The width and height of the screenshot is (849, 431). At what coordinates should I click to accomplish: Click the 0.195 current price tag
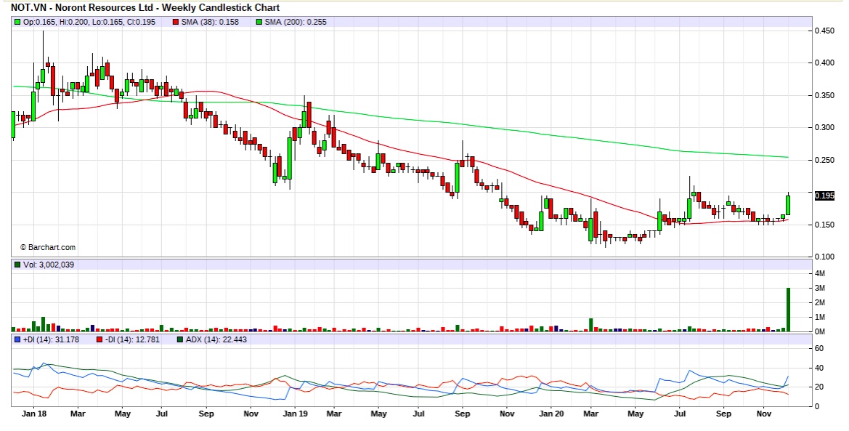click(x=824, y=196)
